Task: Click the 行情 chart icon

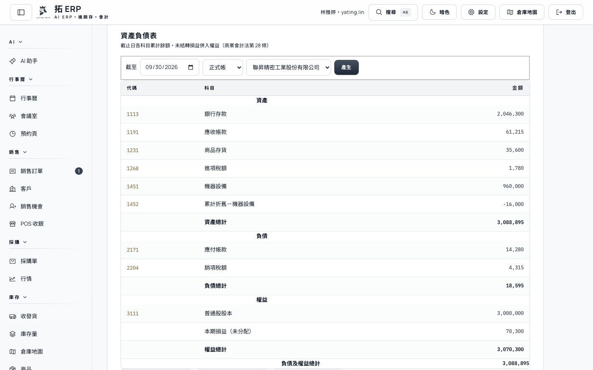Action: pos(13,279)
